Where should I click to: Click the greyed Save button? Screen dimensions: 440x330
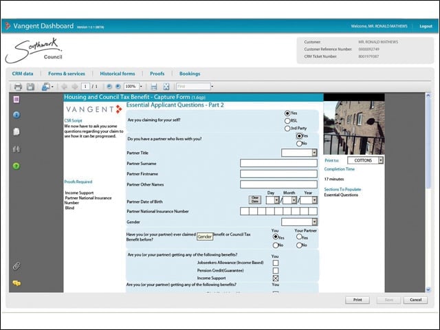click(x=388, y=300)
